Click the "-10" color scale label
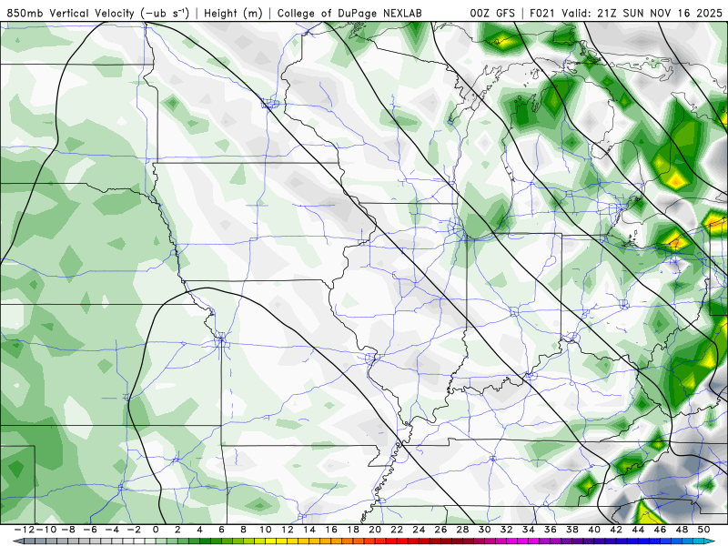Screen dimensions: 728x546 45,530
